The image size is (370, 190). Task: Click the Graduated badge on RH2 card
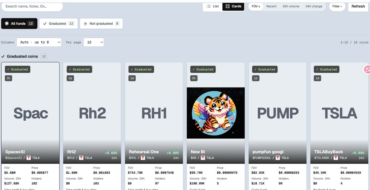point(79,69)
